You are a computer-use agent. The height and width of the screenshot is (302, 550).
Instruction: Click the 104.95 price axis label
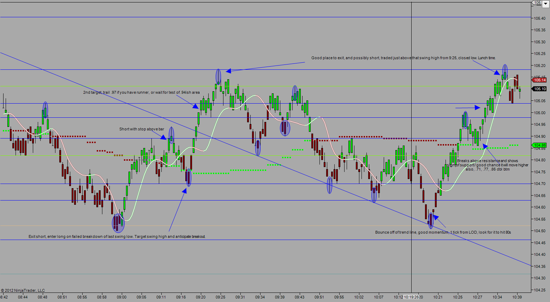pos(539,124)
